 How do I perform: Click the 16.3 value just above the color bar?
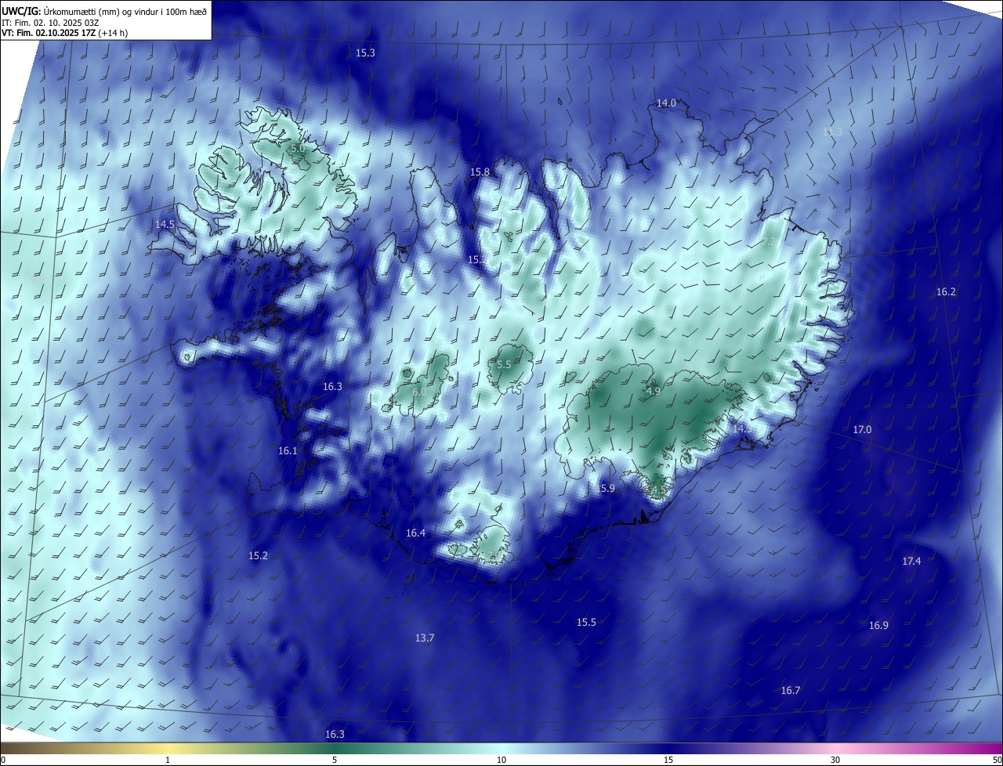(335, 735)
